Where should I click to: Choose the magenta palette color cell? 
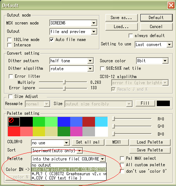point(76,132)
